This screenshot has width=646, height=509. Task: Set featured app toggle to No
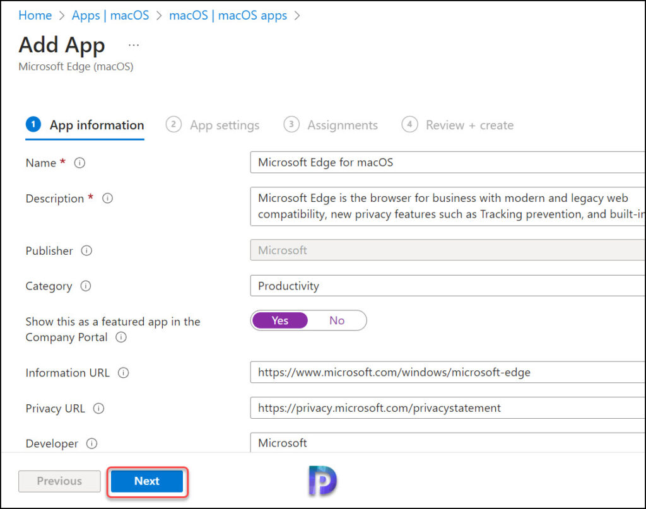[x=337, y=320]
